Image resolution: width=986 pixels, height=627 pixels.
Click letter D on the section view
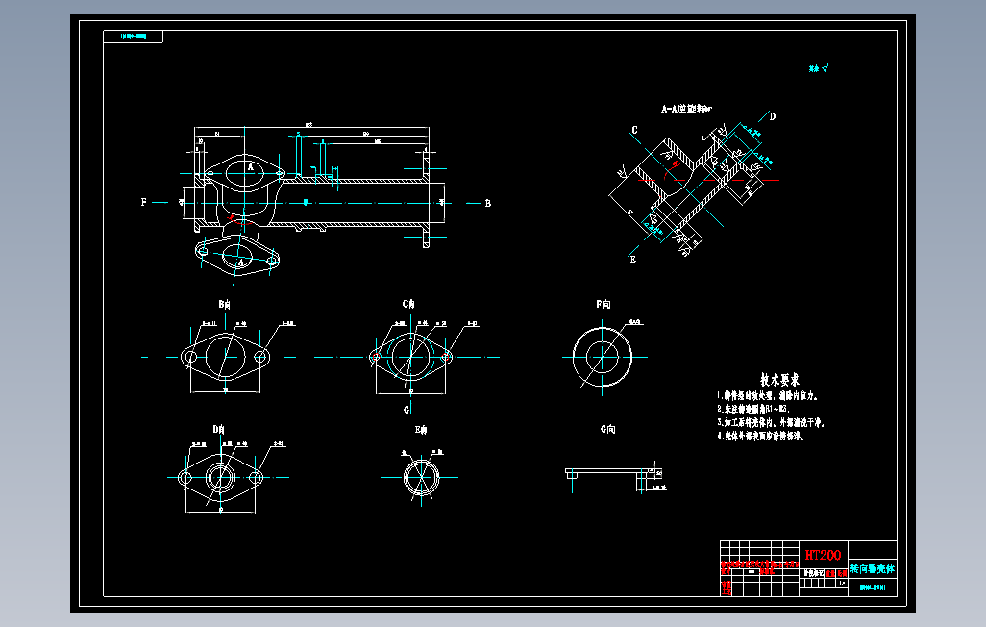pyautogui.click(x=773, y=116)
